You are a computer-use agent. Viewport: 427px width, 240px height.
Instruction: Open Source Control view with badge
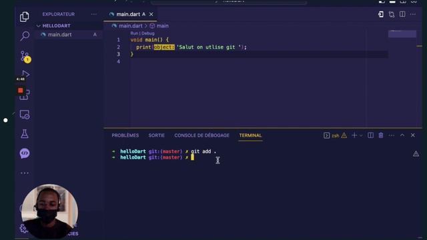[x=25, y=57]
